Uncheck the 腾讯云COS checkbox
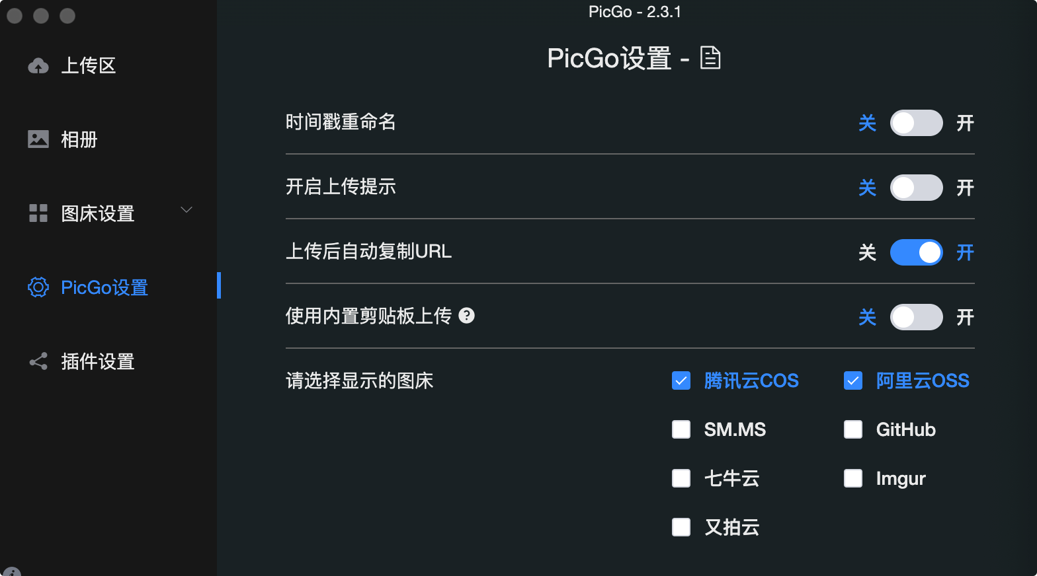This screenshot has height=576, width=1037. click(681, 380)
